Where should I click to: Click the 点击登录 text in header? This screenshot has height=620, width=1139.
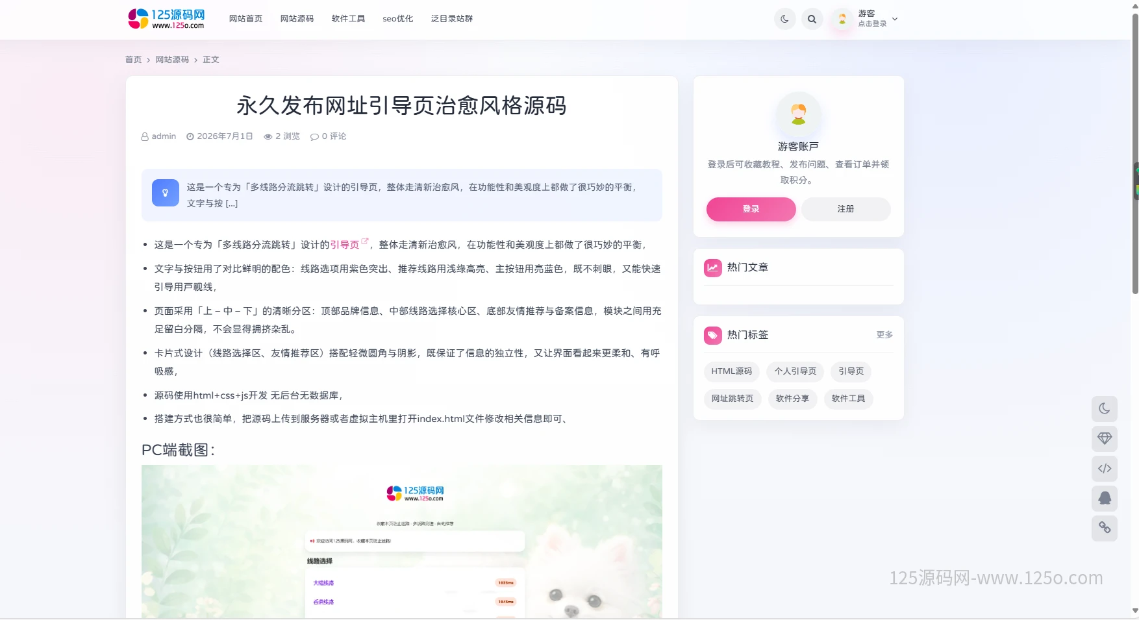[x=872, y=24]
